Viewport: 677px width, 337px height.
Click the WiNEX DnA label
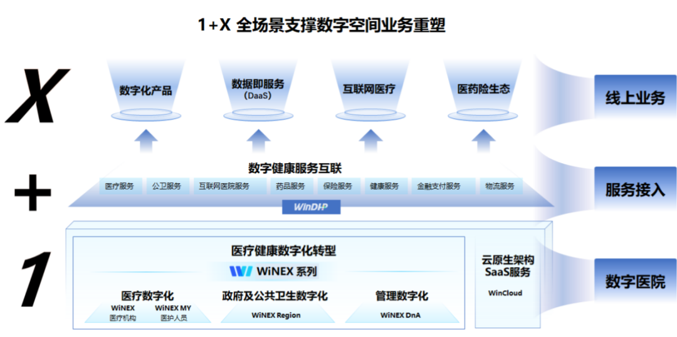[401, 315]
